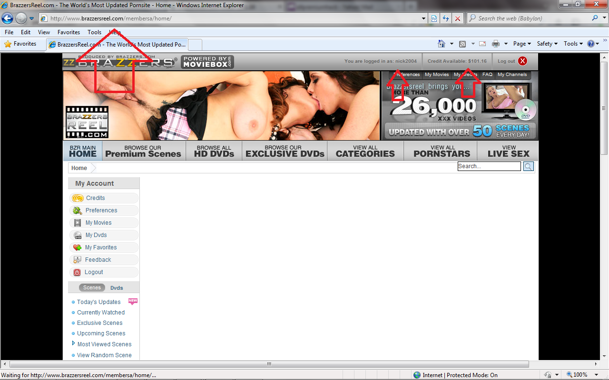
Task: Click Browse All HD DVDs tab
Action: [x=214, y=151]
